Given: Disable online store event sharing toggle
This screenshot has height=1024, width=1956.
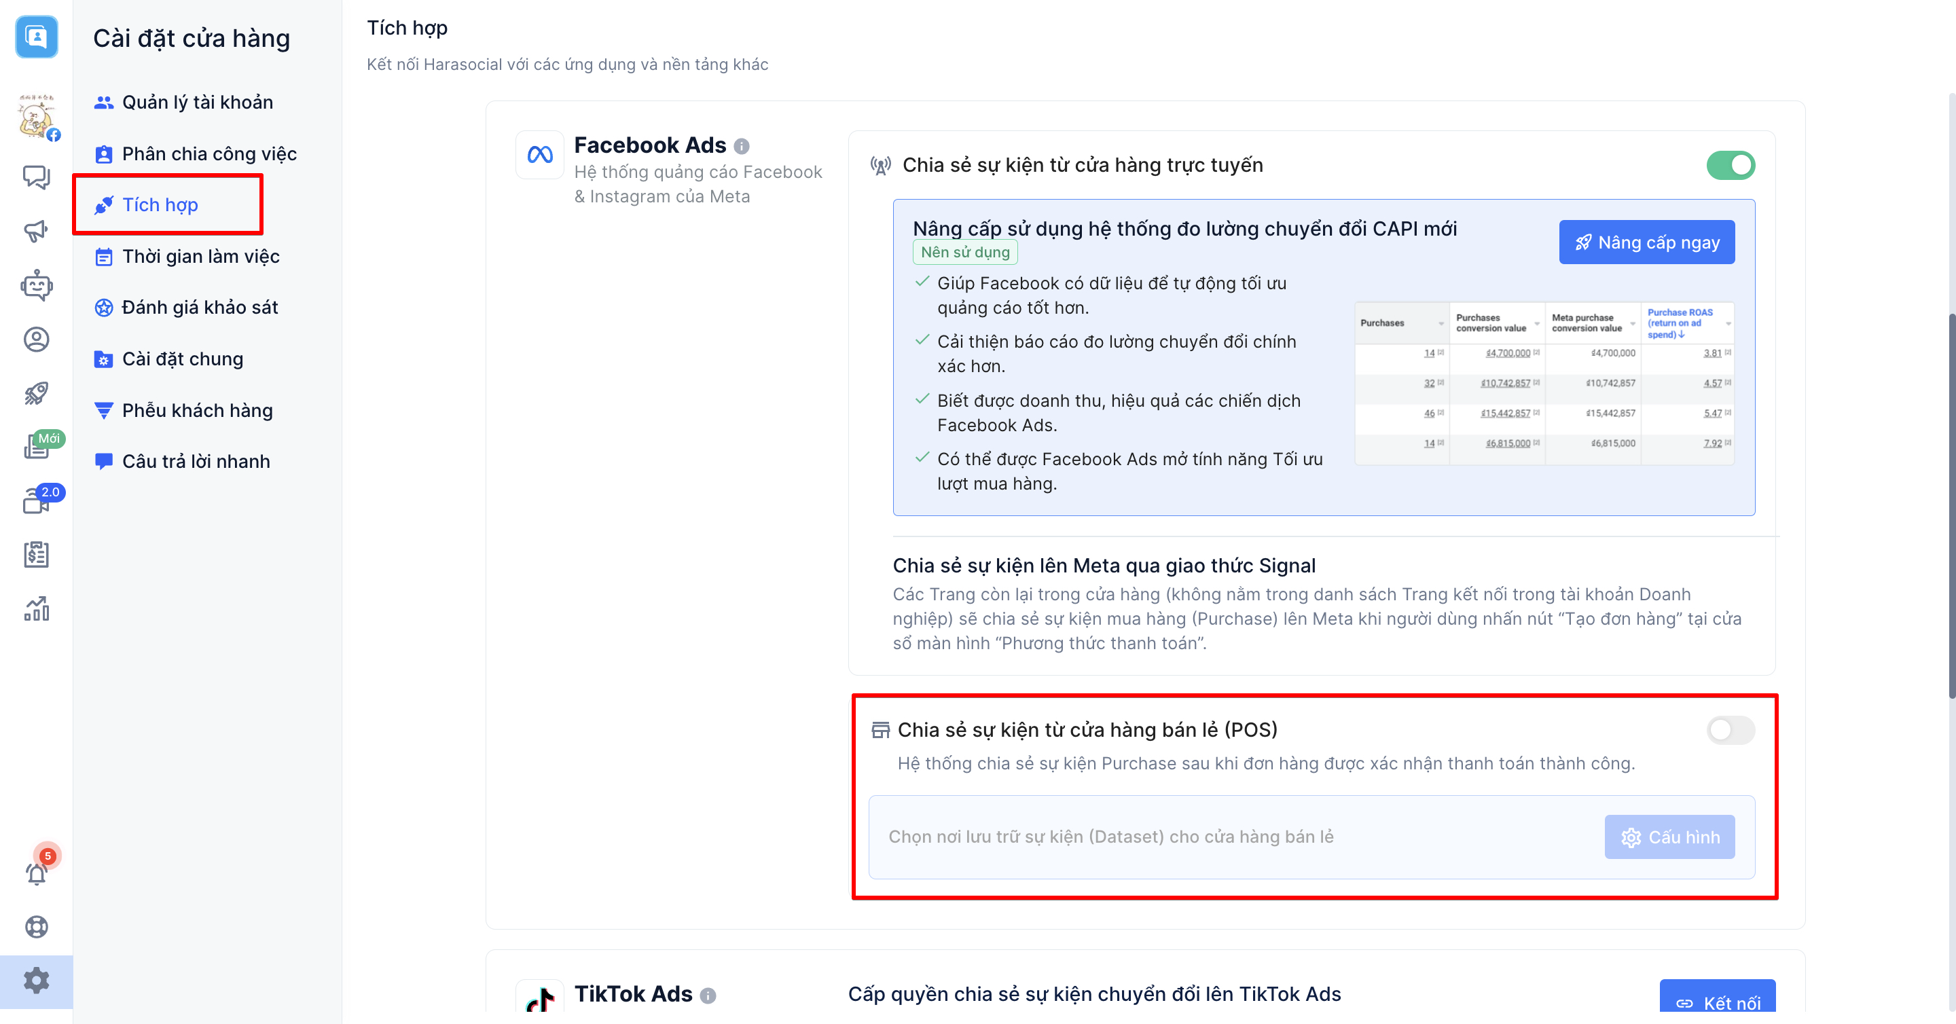Looking at the screenshot, I should [x=1730, y=165].
